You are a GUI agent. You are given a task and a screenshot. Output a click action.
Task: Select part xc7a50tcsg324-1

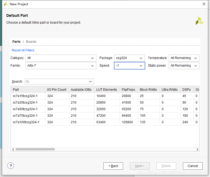click(25, 109)
